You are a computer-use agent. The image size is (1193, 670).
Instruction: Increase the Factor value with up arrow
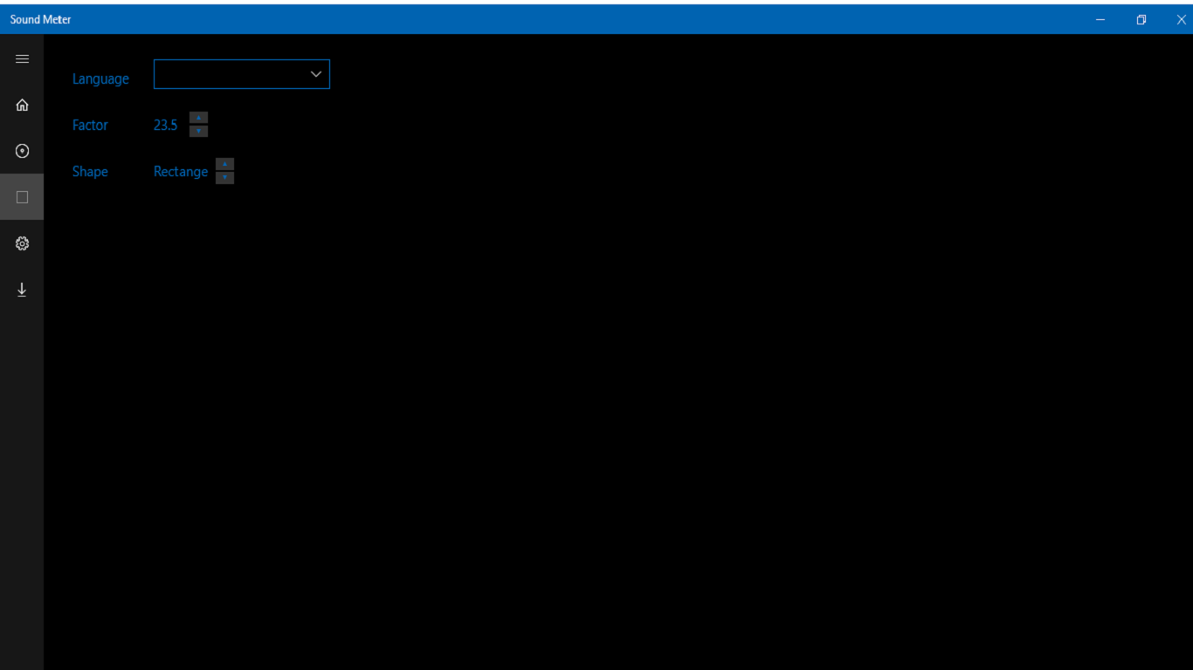[x=198, y=118]
